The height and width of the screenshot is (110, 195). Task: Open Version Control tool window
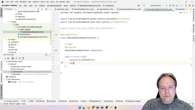tap(12, 101)
